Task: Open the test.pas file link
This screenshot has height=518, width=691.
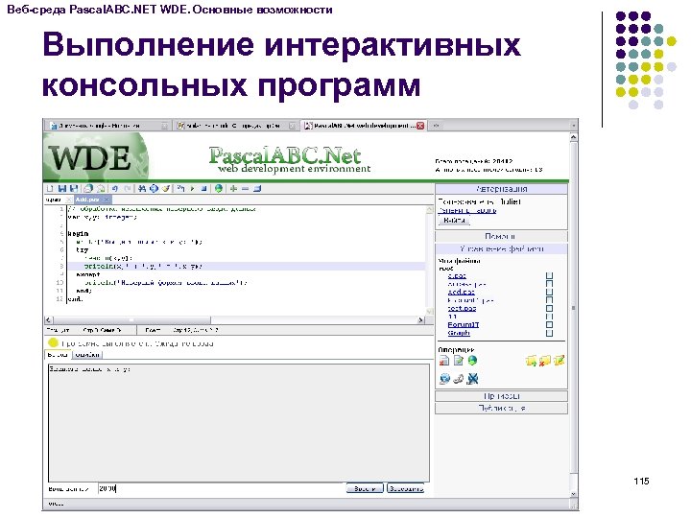Action: (x=462, y=308)
